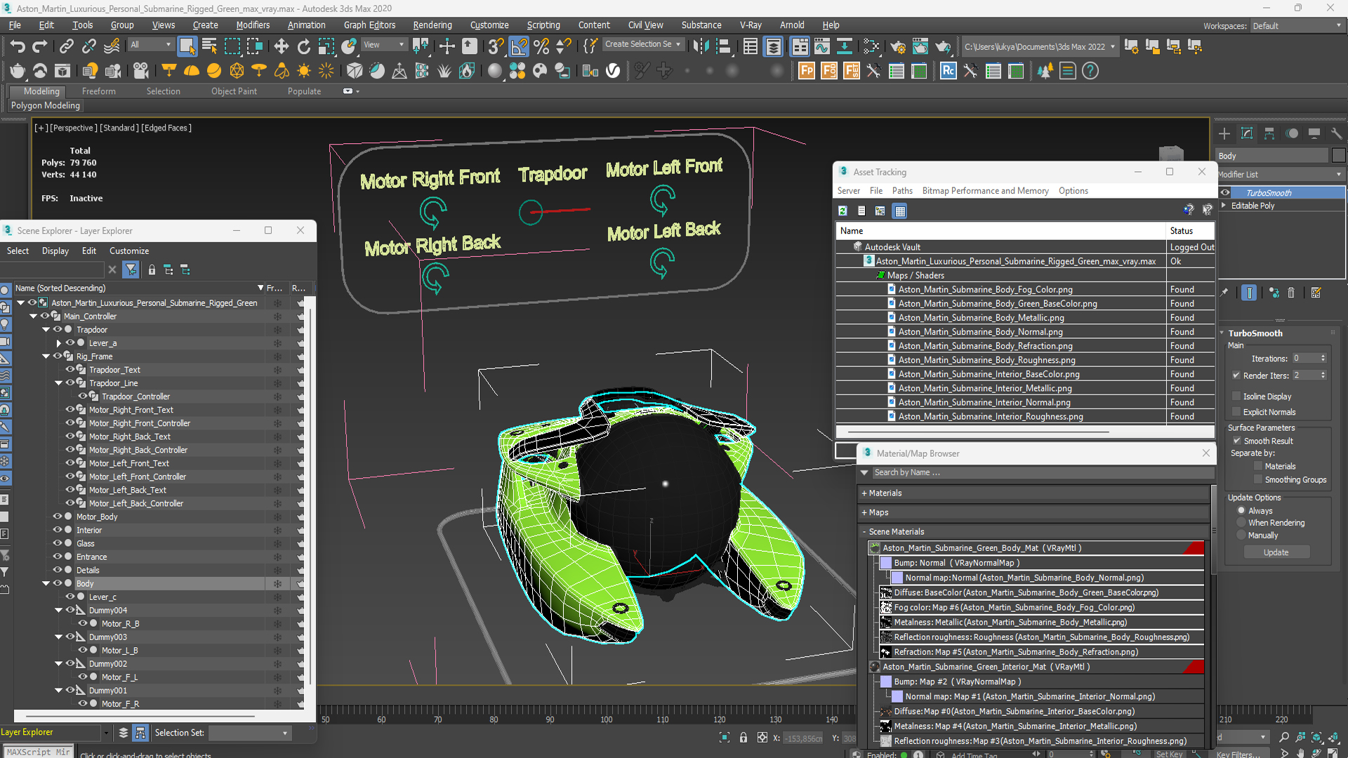Click the Mirror tool icon
The height and width of the screenshot is (758, 1348).
(x=701, y=46)
